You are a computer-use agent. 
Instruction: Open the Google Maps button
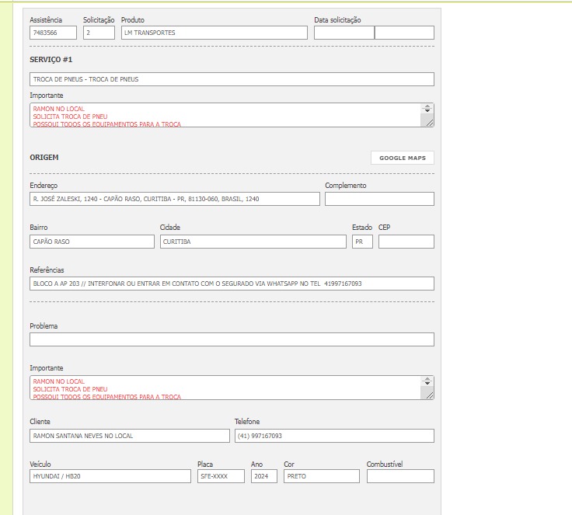point(402,158)
